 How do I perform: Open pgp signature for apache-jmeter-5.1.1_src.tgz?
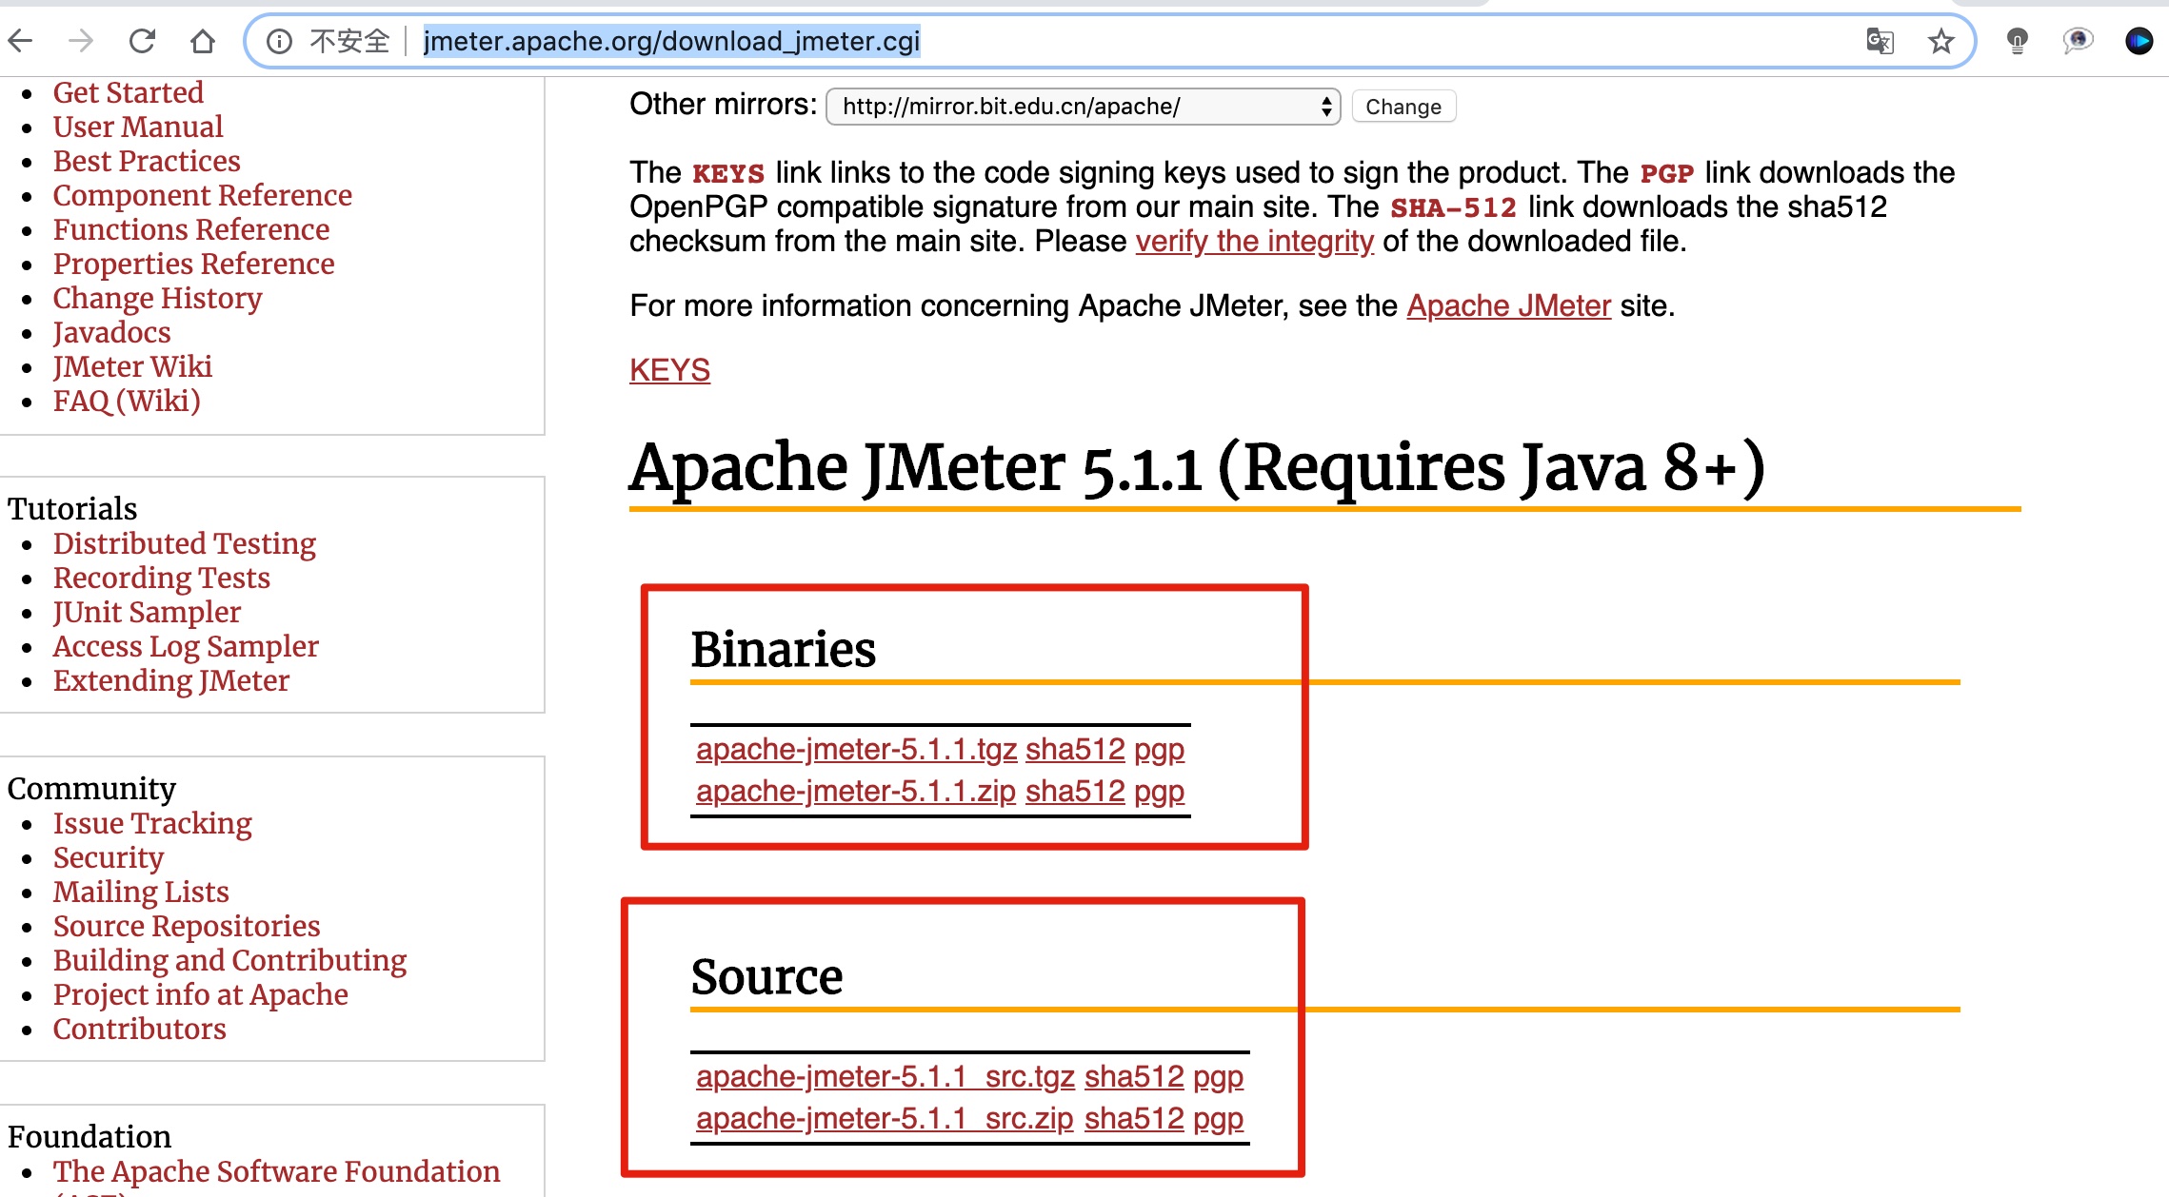click(x=1218, y=1077)
